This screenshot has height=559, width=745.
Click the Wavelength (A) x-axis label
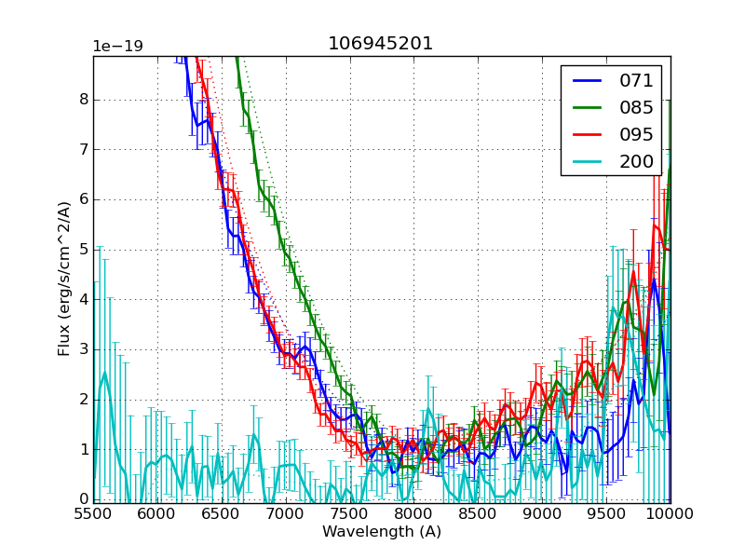[381, 532]
